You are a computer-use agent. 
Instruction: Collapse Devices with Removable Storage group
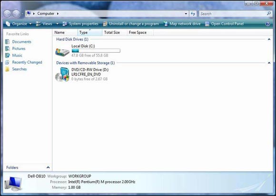click(x=269, y=63)
